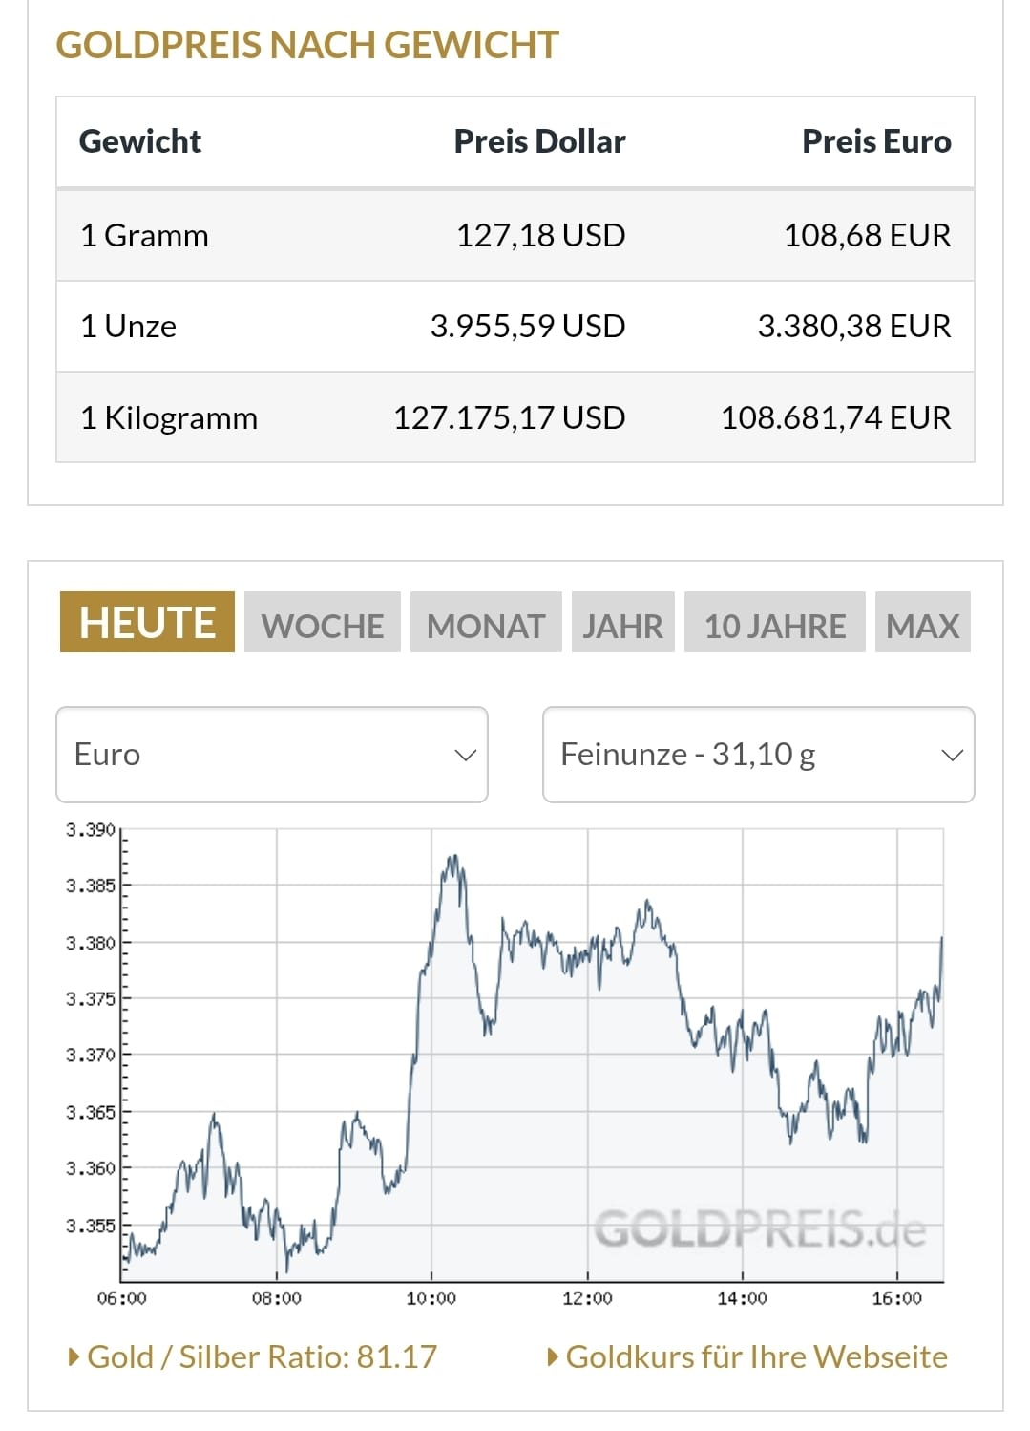The height and width of the screenshot is (1431, 1030).
Task: Click the arrow icon before Gold / Silber Ratio
Action: coord(74,1356)
